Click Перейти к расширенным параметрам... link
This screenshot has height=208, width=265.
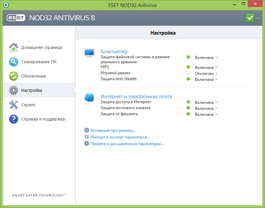coord(127,144)
